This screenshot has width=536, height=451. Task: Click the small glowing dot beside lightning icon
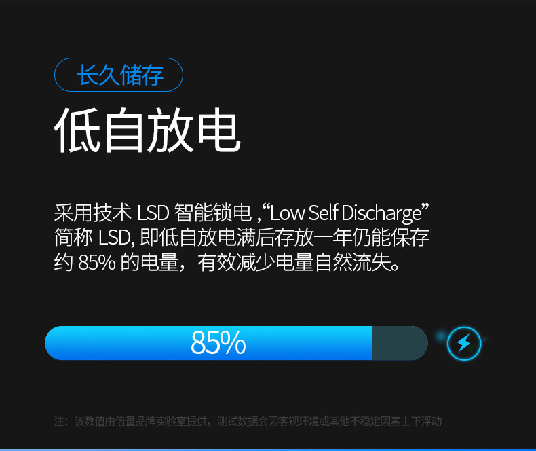pyautogui.click(x=441, y=336)
